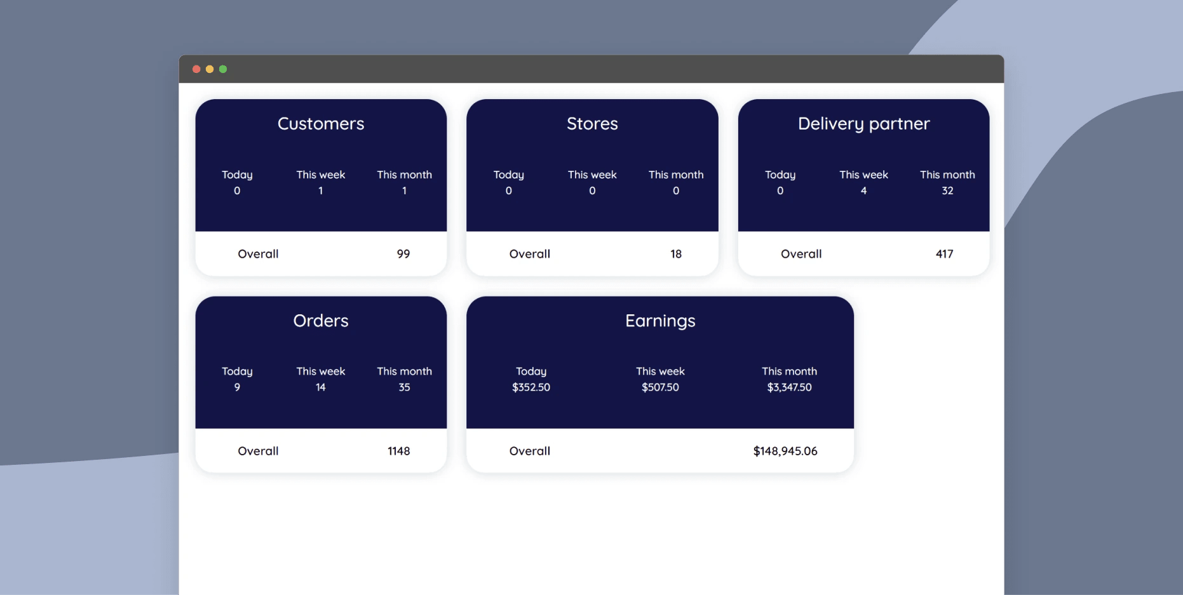
Task: Click the Overall label in Customers card
Action: pos(258,254)
